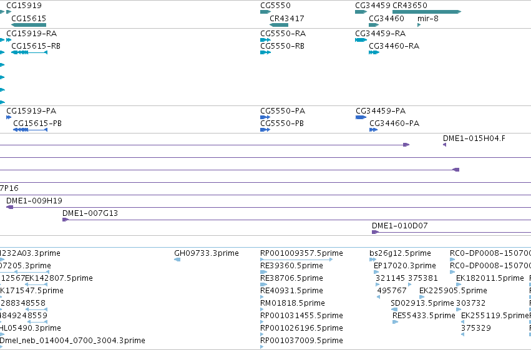Click the CR43650 gene feature bar
This screenshot has height=350, width=531.
pos(427,12)
